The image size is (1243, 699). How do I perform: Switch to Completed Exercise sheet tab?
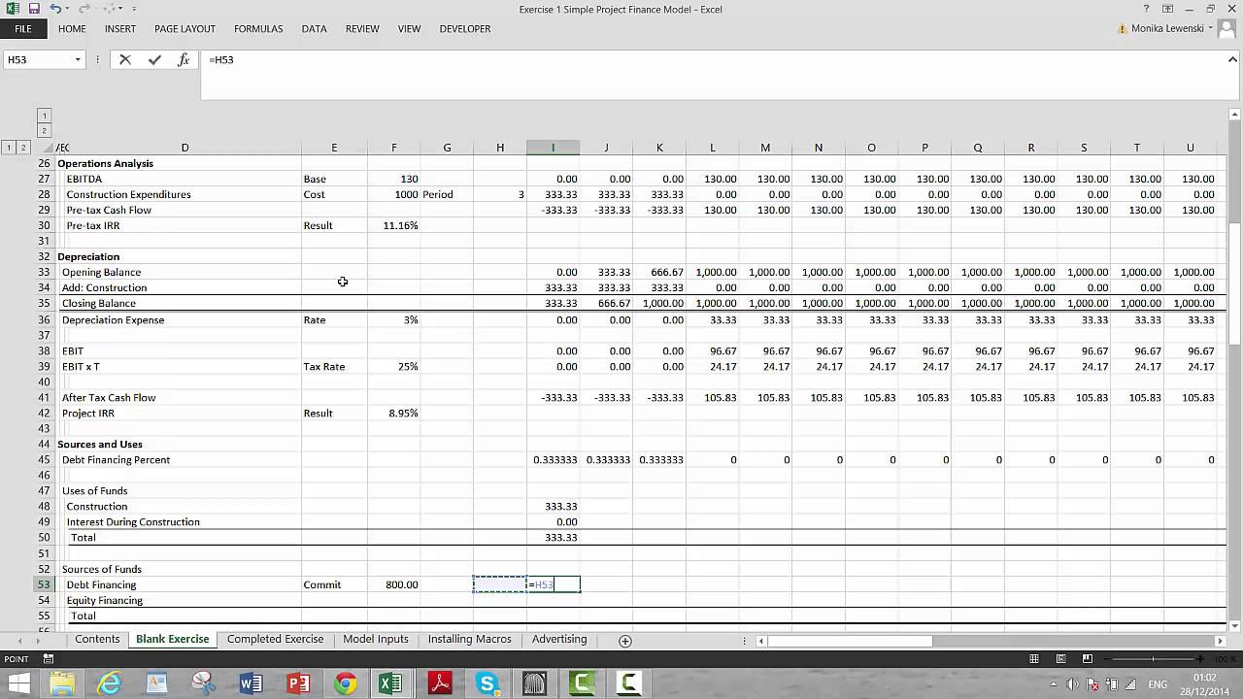click(x=275, y=639)
